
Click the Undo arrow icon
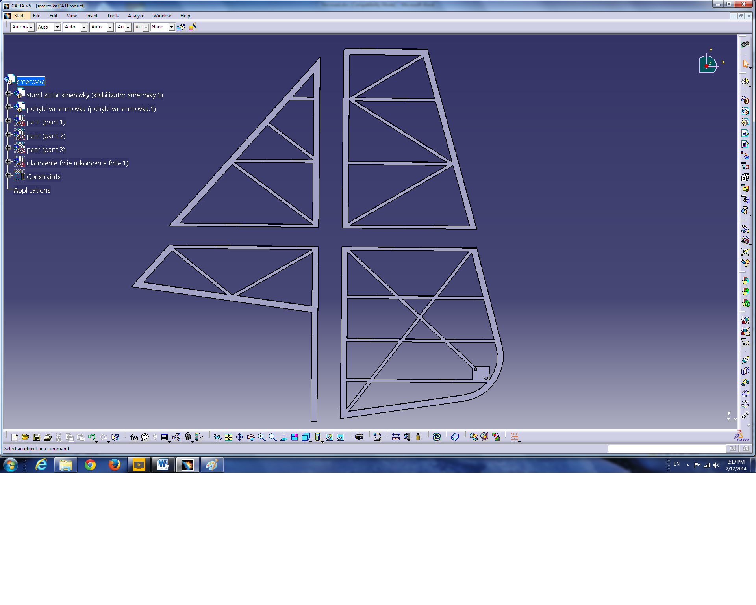click(x=91, y=437)
